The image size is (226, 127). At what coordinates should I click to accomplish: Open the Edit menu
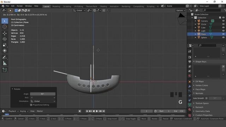pos(13,6)
